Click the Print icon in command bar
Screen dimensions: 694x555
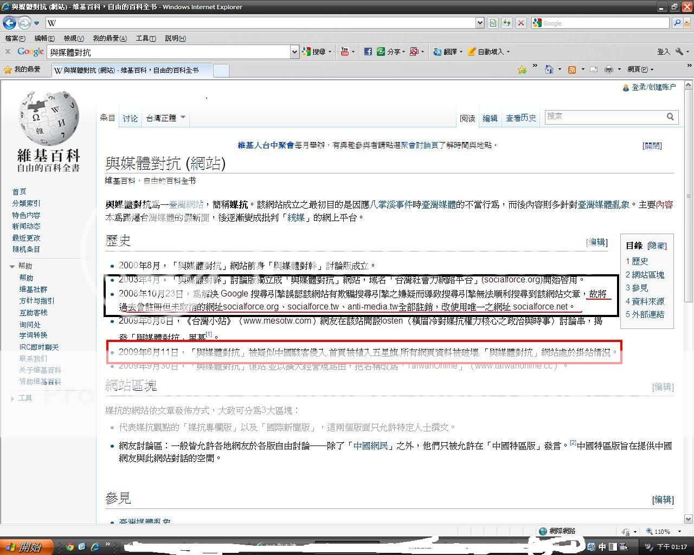tap(608, 69)
